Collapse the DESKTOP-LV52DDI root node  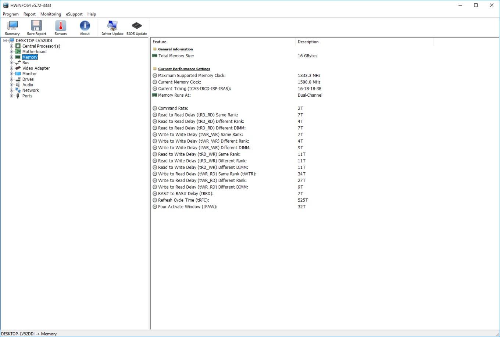(5, 41)
